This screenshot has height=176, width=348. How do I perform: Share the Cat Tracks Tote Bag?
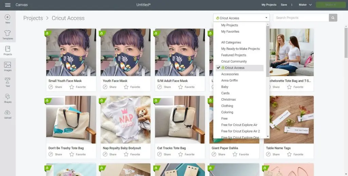click(x=164, y=154)
